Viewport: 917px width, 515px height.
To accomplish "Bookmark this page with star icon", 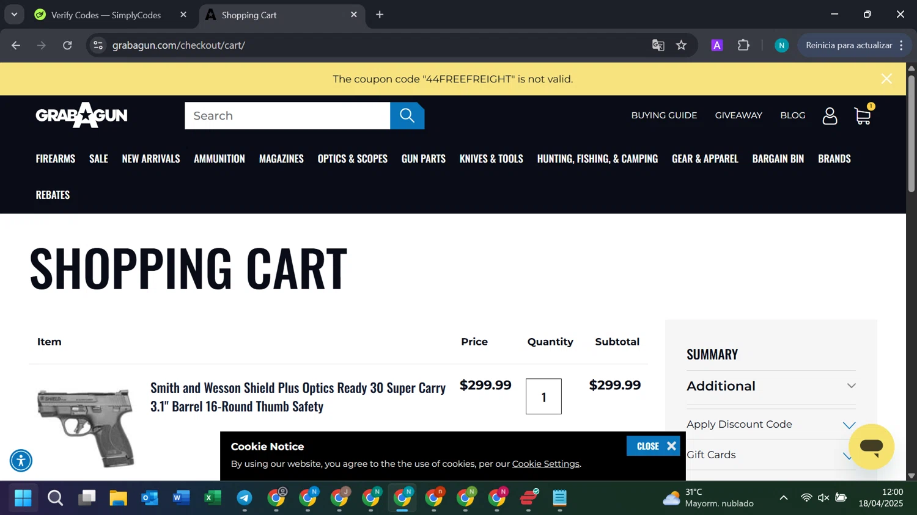I will (682, 45).
